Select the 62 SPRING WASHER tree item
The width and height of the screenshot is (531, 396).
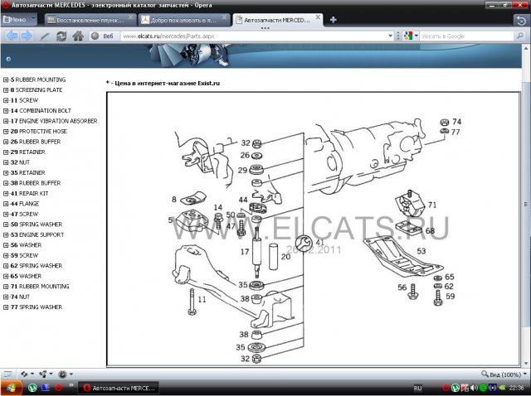pos(37,266)
